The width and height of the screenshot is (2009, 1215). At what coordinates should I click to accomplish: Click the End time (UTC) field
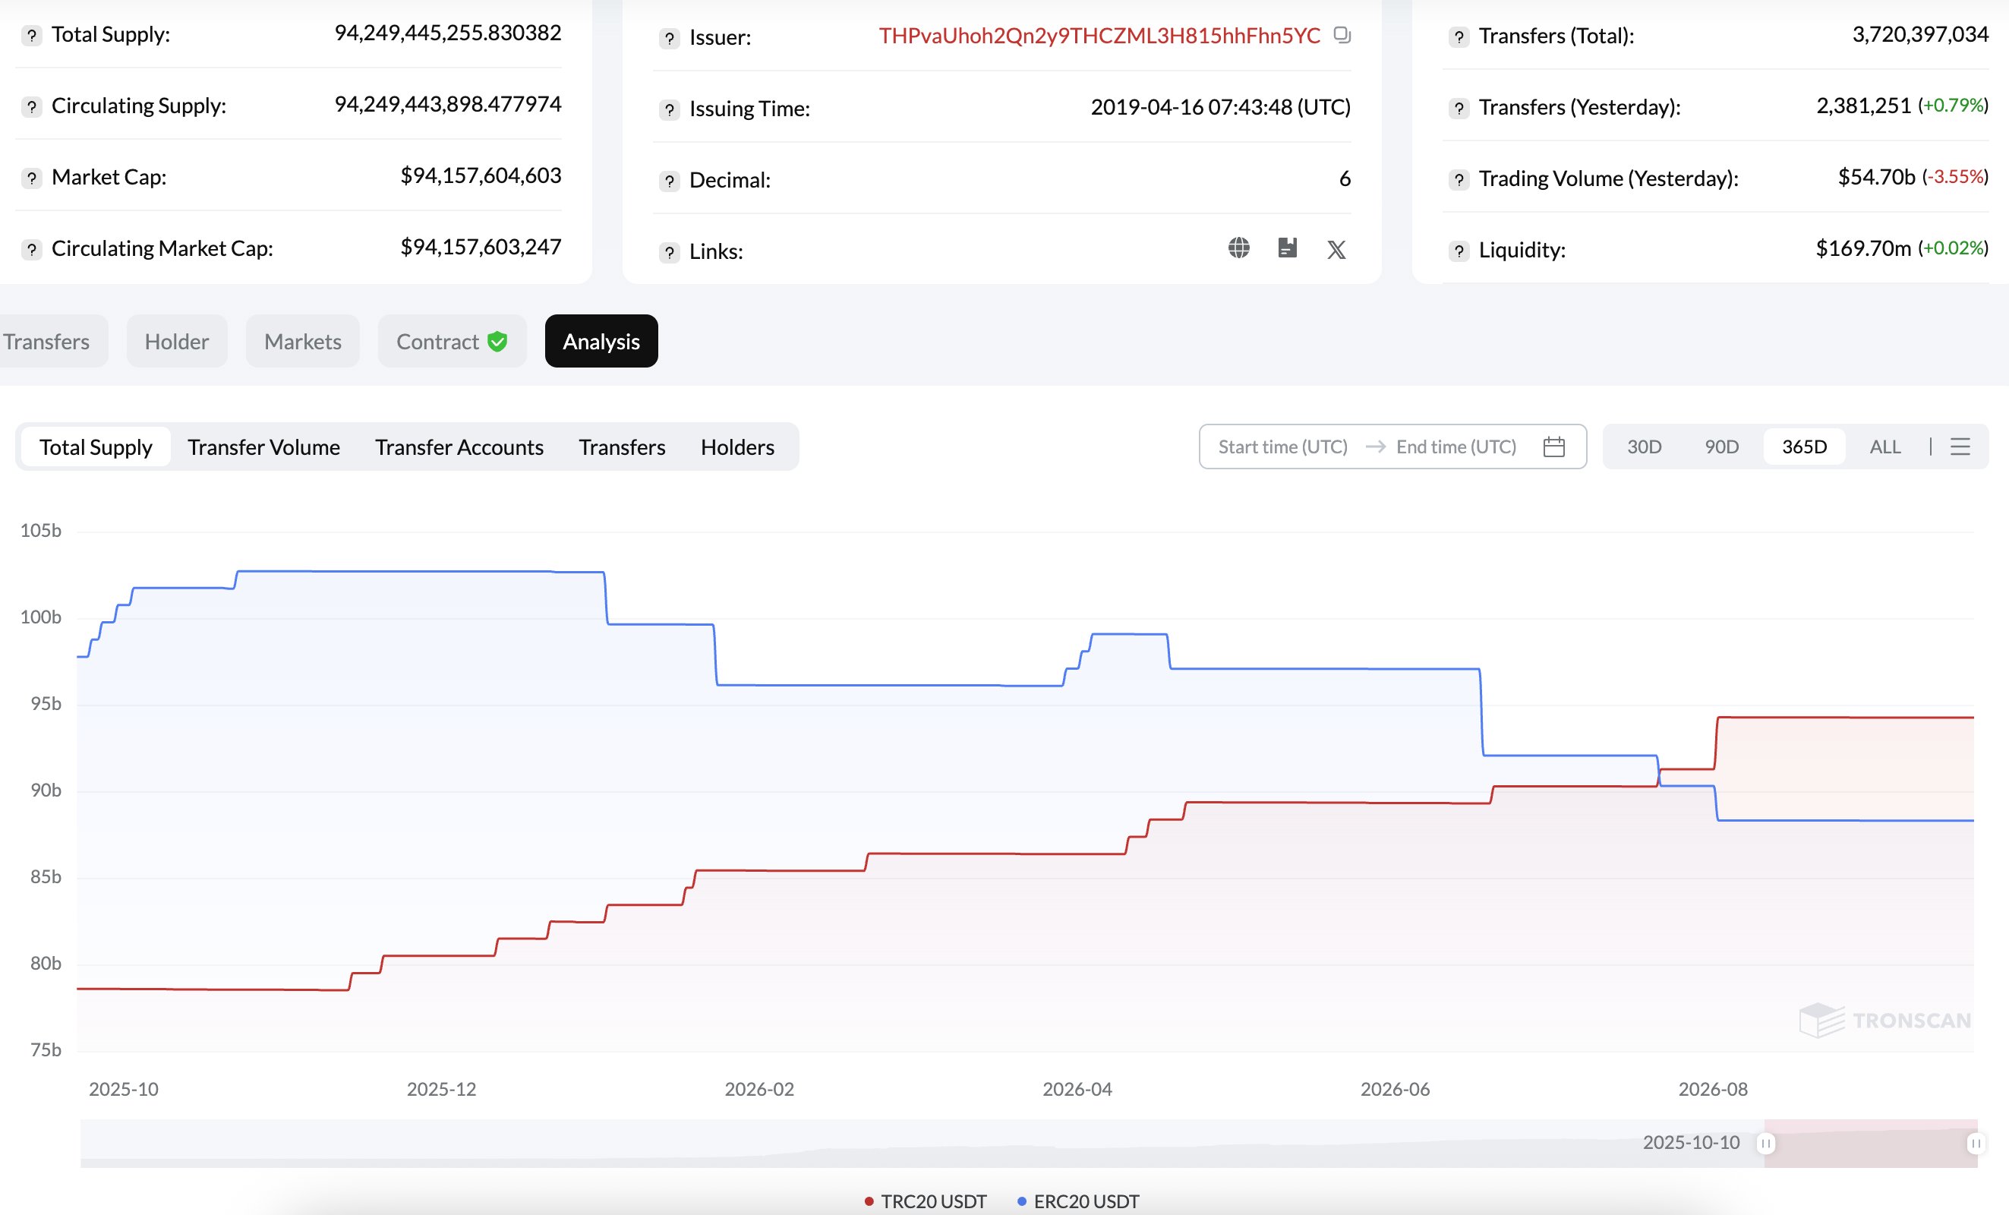click(1456, 447)
